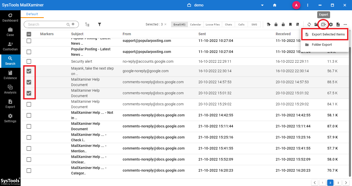Image resolution: width=352 pixels, height=186 pixels.
Task: Click the remove bookmark (crossed) icon
Action: coord(298,24)
